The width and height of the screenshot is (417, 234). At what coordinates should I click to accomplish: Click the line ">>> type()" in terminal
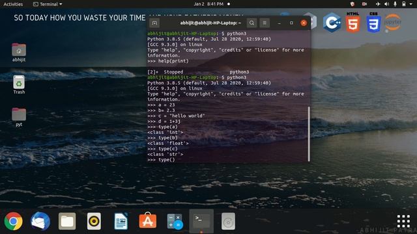[x=161, y=160]
